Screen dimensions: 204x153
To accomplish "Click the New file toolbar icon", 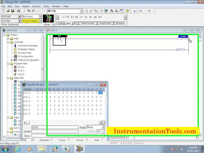I will 4,11.
